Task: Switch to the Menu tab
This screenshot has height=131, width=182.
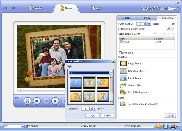Action: pos(147,18)
